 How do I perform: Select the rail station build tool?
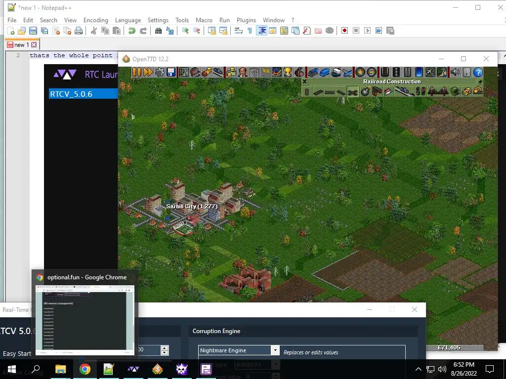point(404,91)
